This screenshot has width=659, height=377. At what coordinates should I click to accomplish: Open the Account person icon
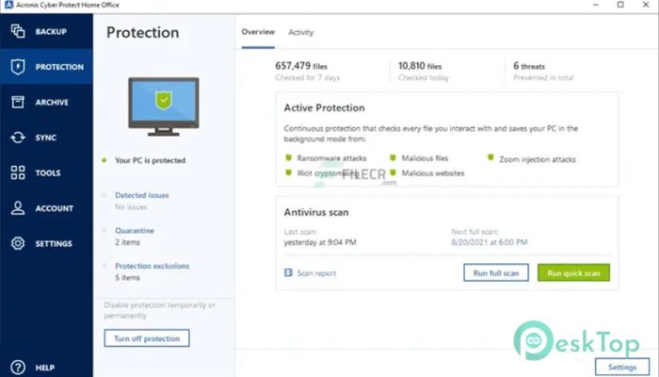tap(18, 208)
